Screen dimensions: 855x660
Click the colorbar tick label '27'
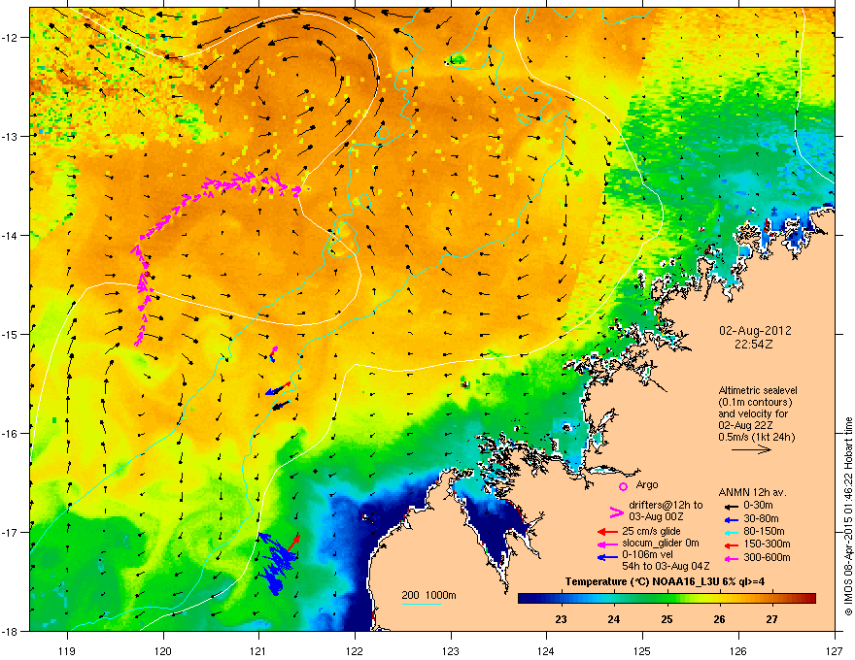click(x=771, y=619)
